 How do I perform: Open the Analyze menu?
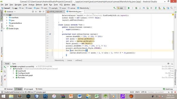pos(31,5)
